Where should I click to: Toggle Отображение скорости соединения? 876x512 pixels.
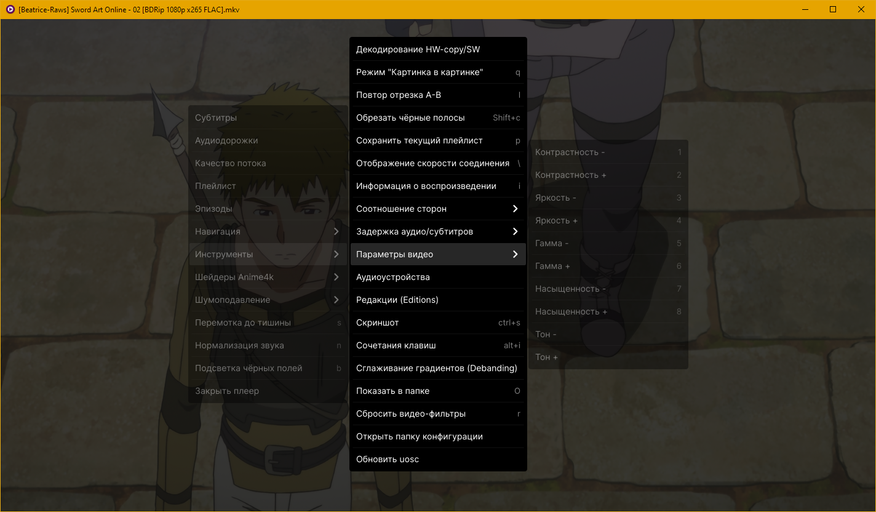coord(438,163)
